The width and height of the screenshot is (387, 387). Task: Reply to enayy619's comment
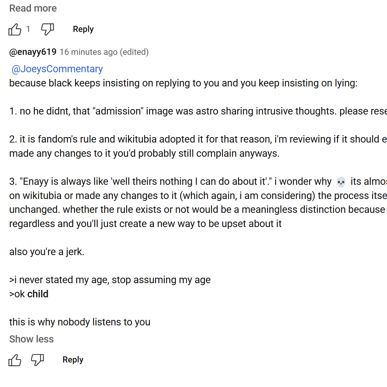(x=73, y=360)
